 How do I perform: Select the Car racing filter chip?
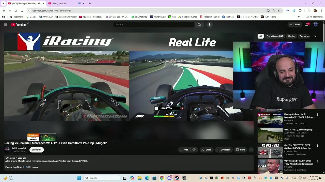point(304,36)
